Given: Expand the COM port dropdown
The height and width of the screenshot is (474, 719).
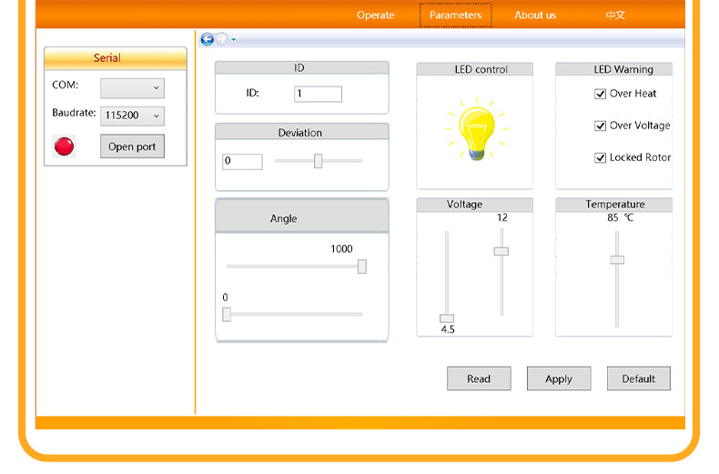Looking at the screenshot, I should [x=132, y=87].
